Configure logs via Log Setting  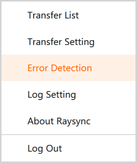pyautogui.click(x=68, y=94)
